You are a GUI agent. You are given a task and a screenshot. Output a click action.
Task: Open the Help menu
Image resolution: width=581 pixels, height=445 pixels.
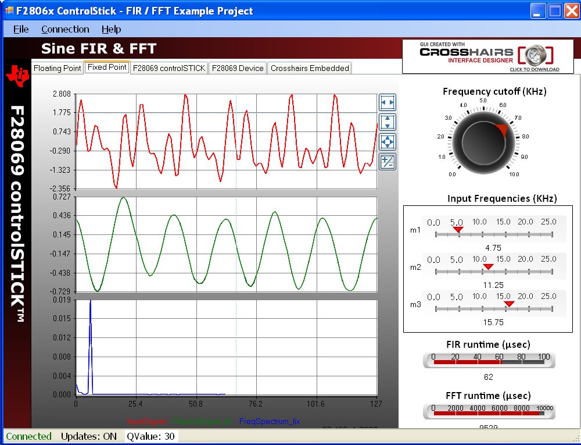pyautogui.click(x=111, y=29)
